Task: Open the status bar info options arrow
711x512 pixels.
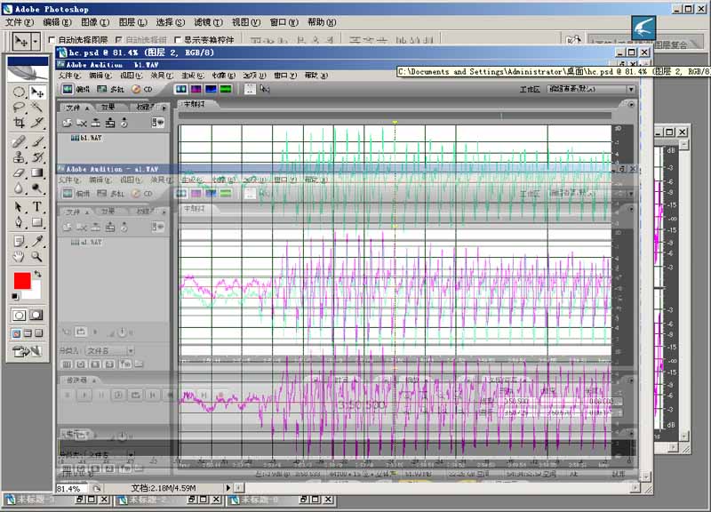Action: [228, 488]
